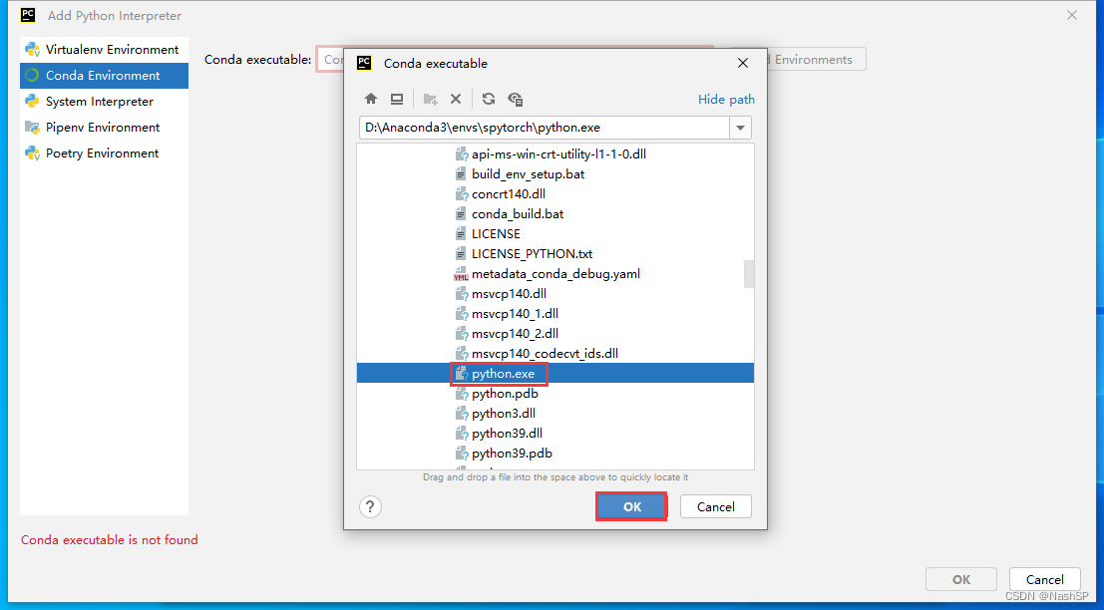This screenshot has height=610, width=1104.
Task: Click the delete (X) toolbar icon
Action: click(x=456, y=100)
